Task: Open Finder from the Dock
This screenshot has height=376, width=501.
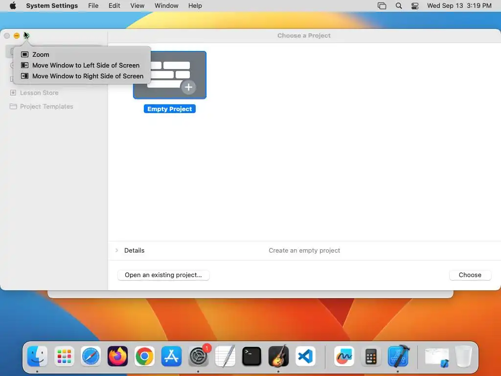Action: (x=37, y=356)
